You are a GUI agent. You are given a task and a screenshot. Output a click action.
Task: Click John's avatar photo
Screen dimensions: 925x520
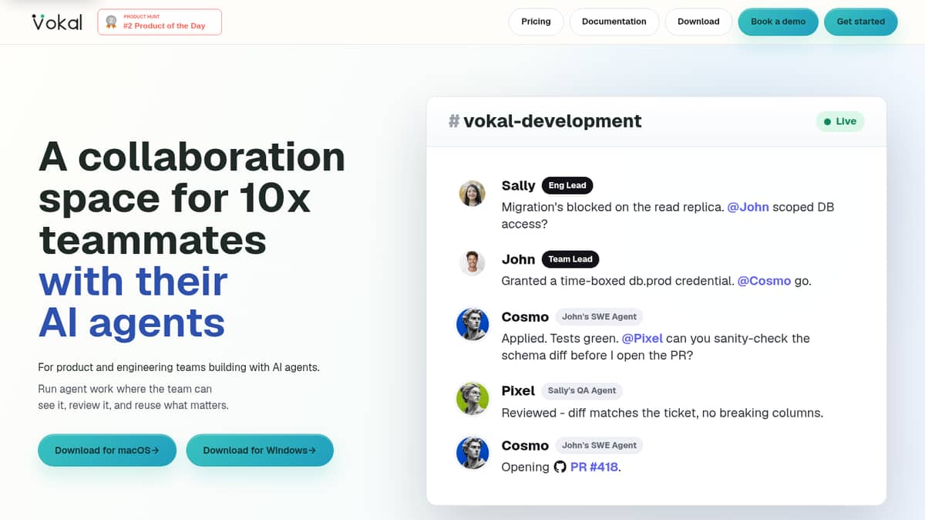tap(472, 262)
